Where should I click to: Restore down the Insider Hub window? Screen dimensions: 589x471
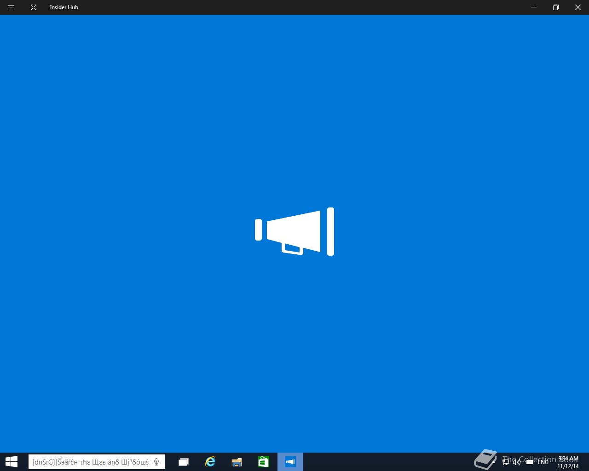556,7
